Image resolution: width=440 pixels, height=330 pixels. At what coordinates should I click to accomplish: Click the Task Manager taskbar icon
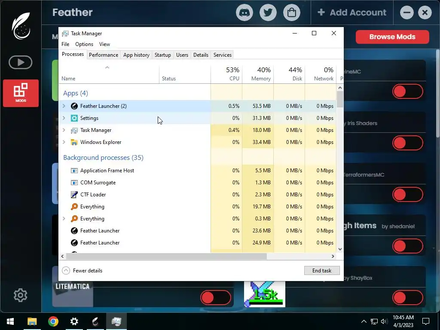(116, 321)
